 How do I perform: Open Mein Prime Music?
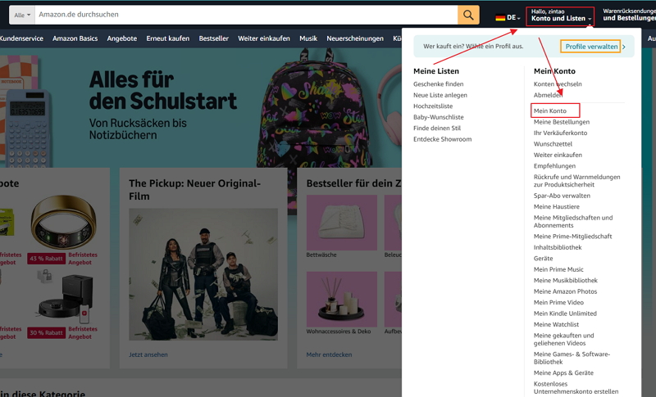pyautogui.click(x=558, y=269)
